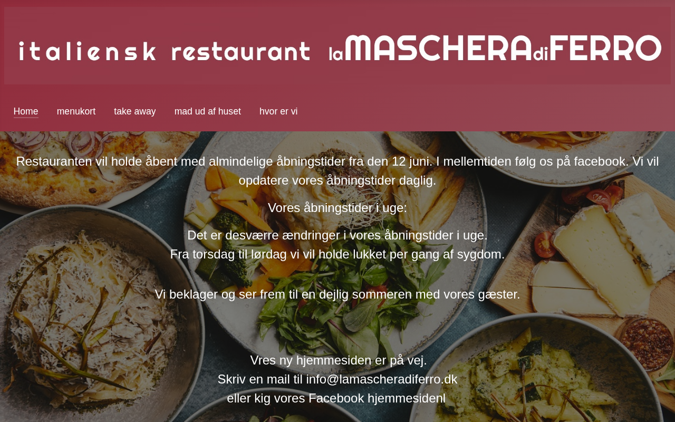Click the Facebook hjemmesidenl text
Viewport: 675px width, 422px height.
377,398
